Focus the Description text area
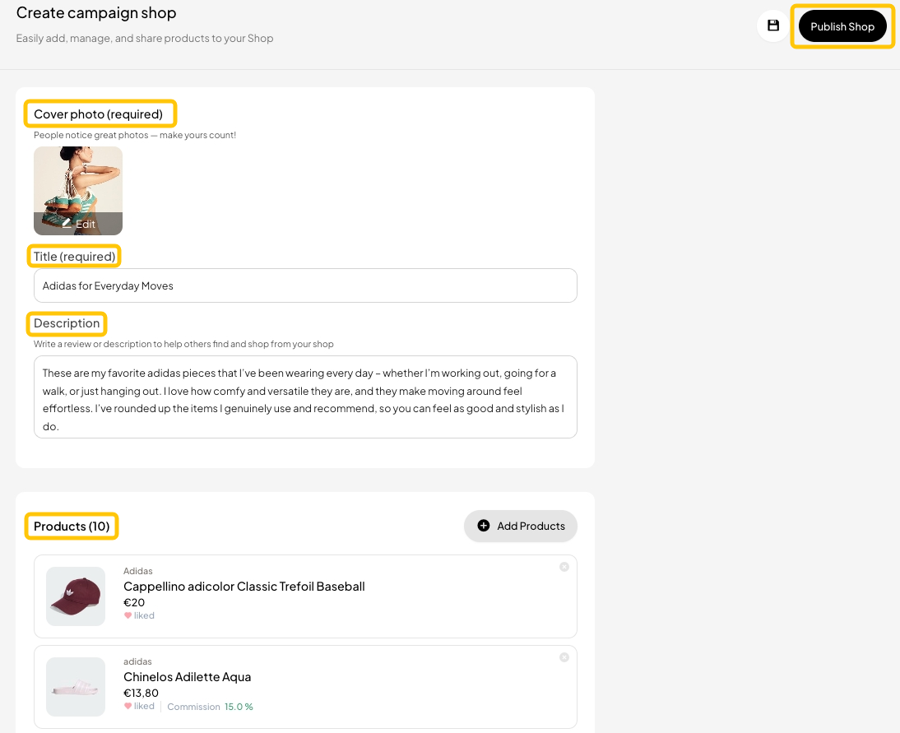This screenshot has height=733, width=900. (x=305, y=397)
